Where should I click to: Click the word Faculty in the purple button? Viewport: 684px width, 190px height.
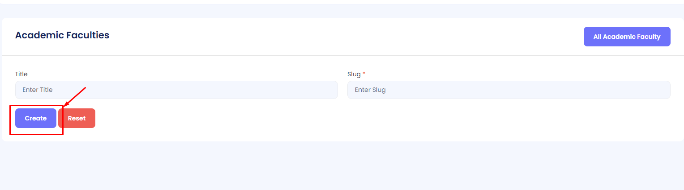coord(649,37)
